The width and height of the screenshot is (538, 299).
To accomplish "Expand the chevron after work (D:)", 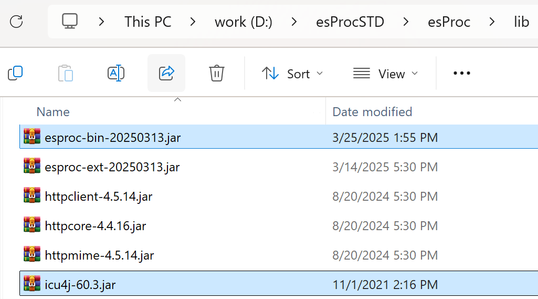I will pos(294,22).
